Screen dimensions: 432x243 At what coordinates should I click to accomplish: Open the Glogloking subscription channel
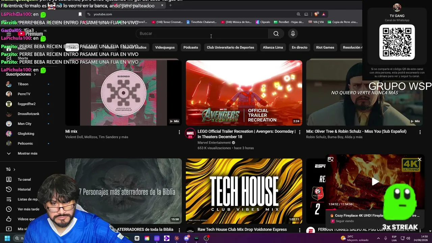(26, 134)
